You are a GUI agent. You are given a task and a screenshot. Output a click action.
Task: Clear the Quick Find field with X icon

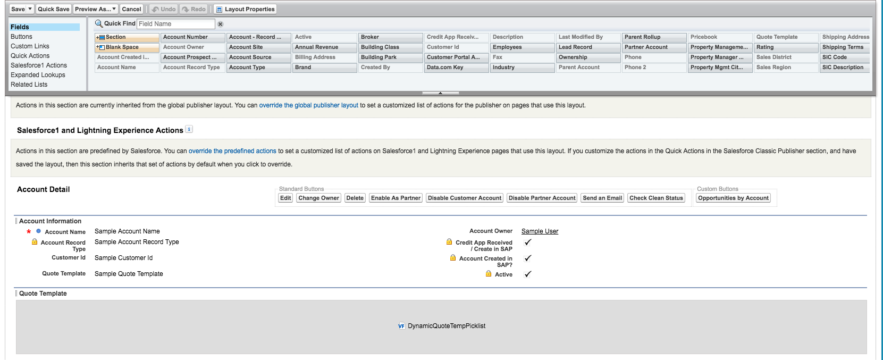pos(221,24)
